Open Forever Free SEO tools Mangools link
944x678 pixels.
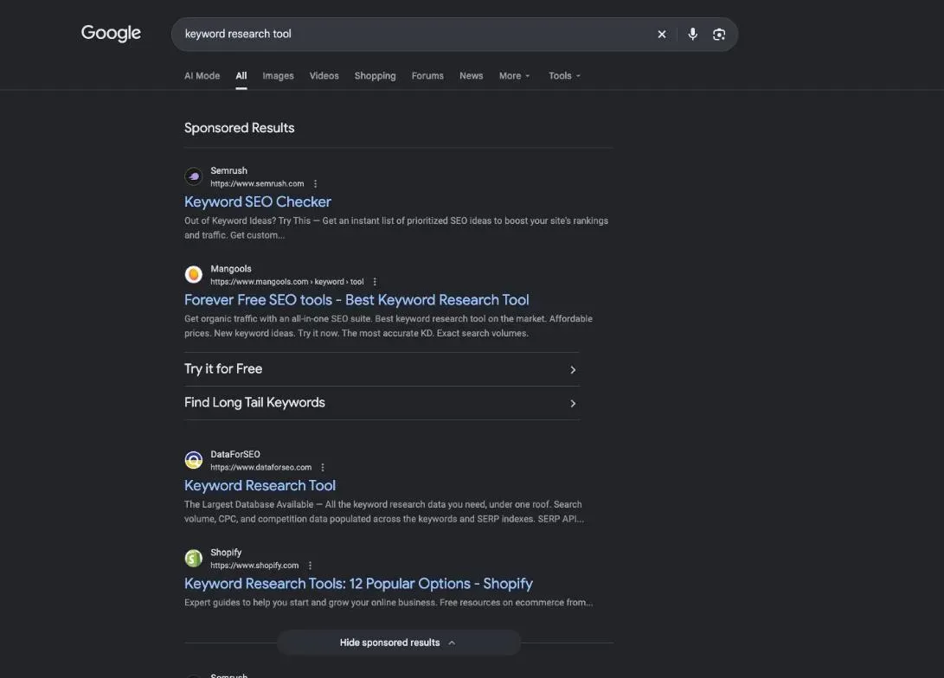pos(356,299)
